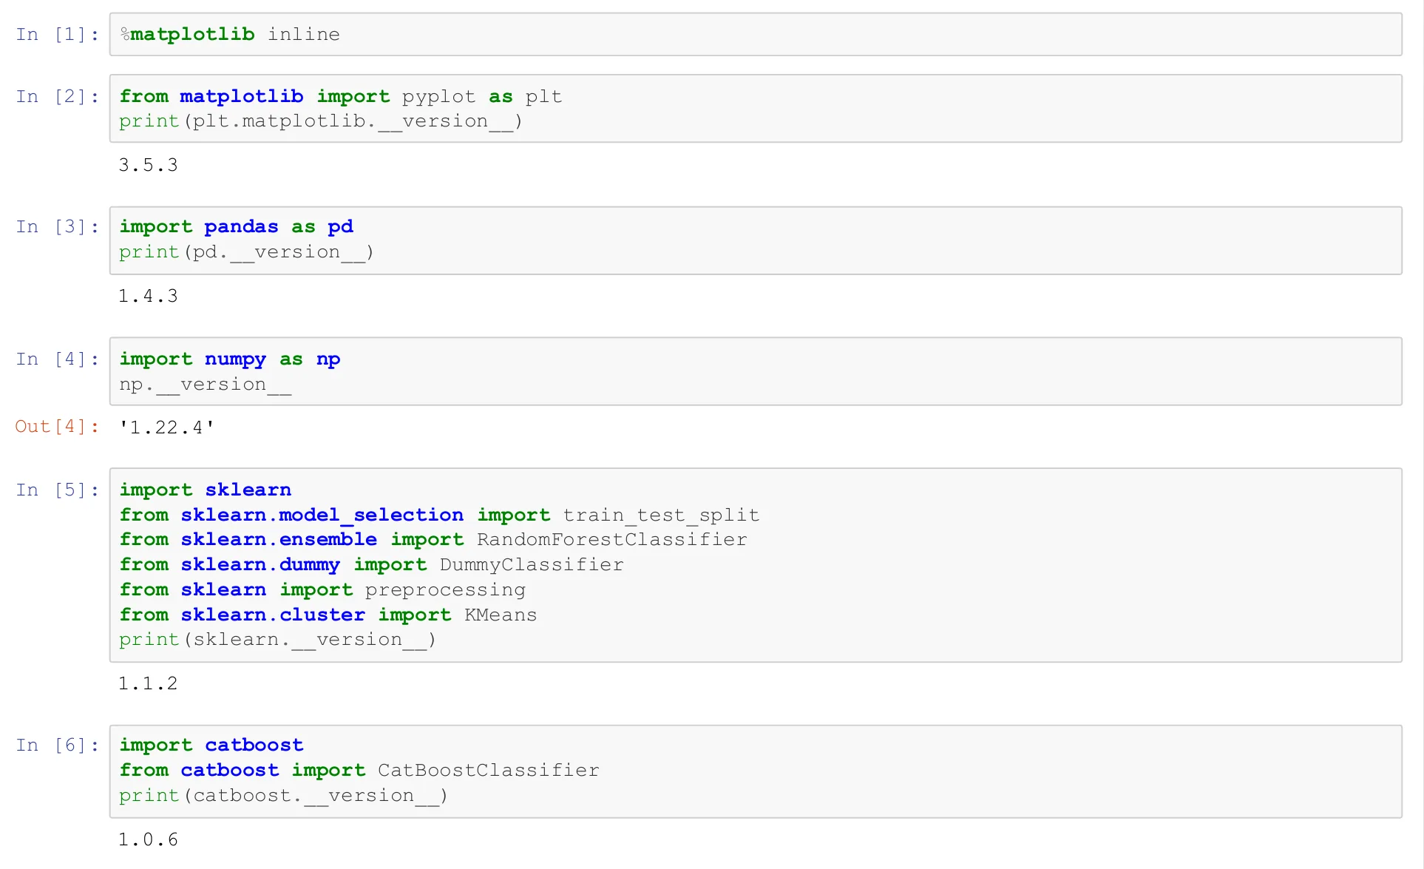Click the sklearn imports code cell
1424x869 pixels.
coord(755,565)
